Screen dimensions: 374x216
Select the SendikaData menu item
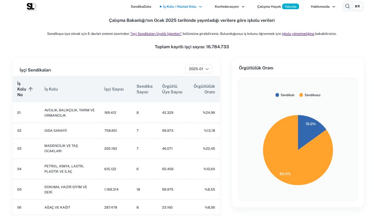[x=141, y=6]
